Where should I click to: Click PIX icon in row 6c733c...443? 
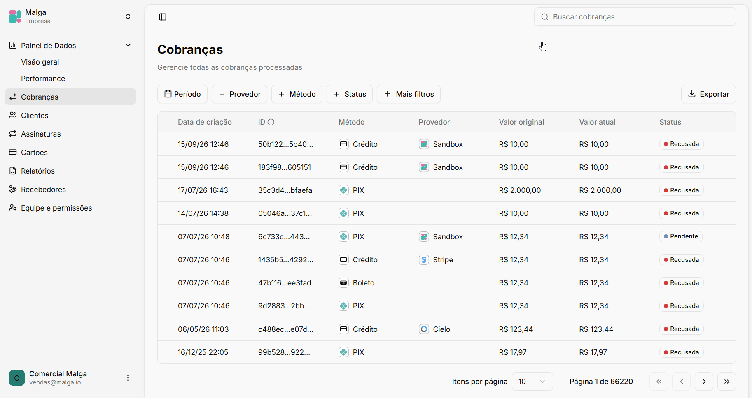[343, 237]
